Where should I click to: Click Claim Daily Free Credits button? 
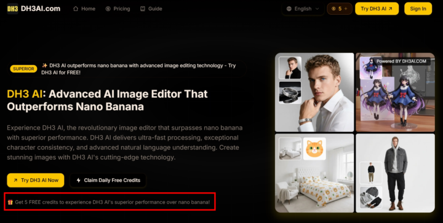click(108, 180)
